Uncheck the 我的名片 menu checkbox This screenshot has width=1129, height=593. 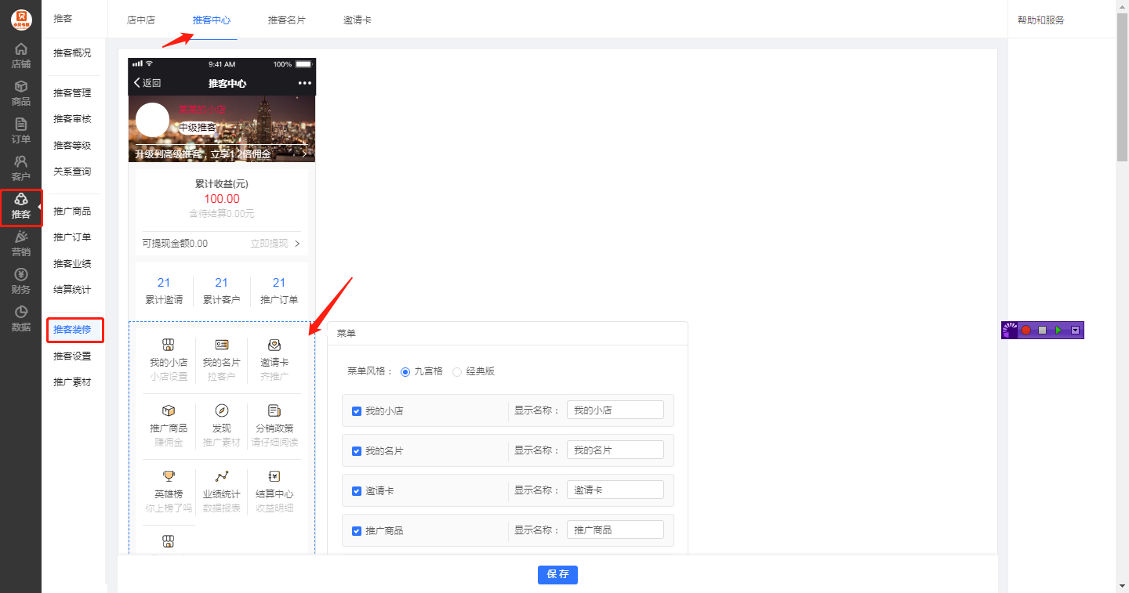tap(357, 451)
